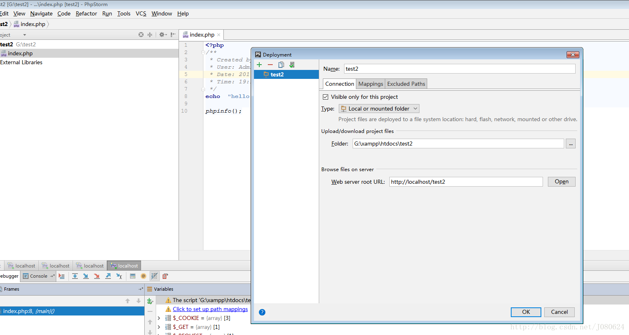
Task: Switch to the Excluded Paths tab
Action: coord(406,84)
